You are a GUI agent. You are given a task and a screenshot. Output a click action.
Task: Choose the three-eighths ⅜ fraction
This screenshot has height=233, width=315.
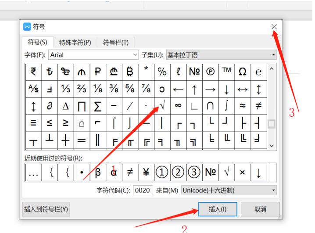(x=114, y=89)
